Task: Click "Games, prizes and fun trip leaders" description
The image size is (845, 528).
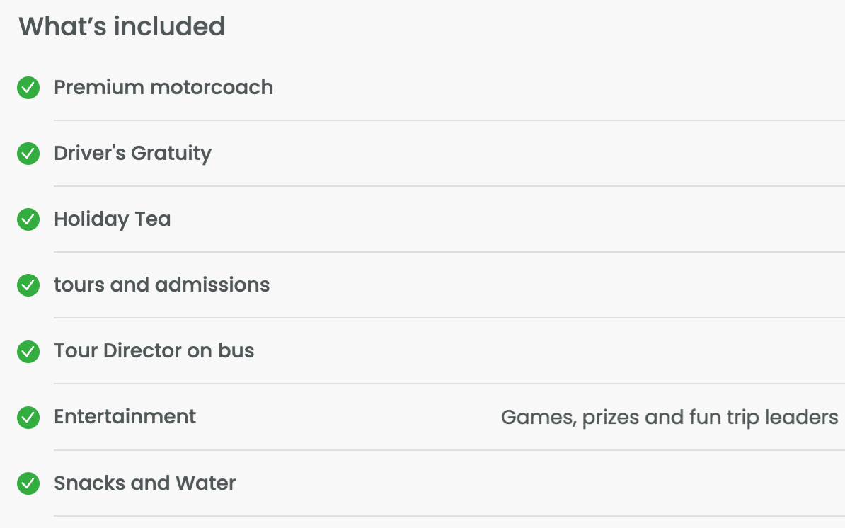Action: point(669,418)
